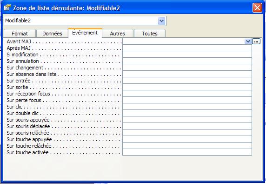Select the 'Sur souris relâchée' label
The image size is (266, 184).
(x=28, y=133)
